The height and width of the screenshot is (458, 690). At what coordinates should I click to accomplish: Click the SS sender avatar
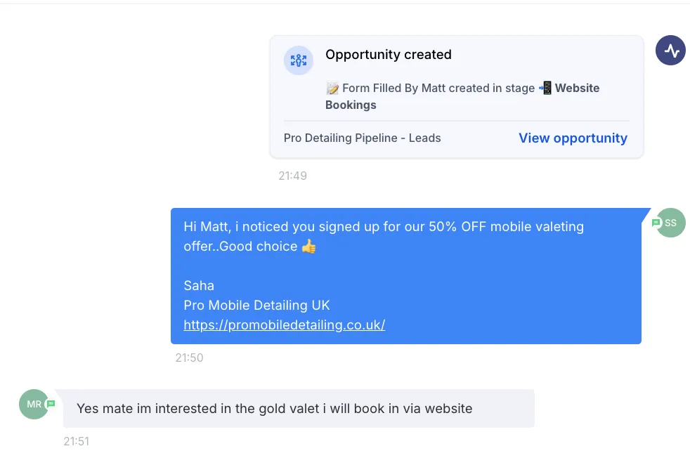point(670,223)
